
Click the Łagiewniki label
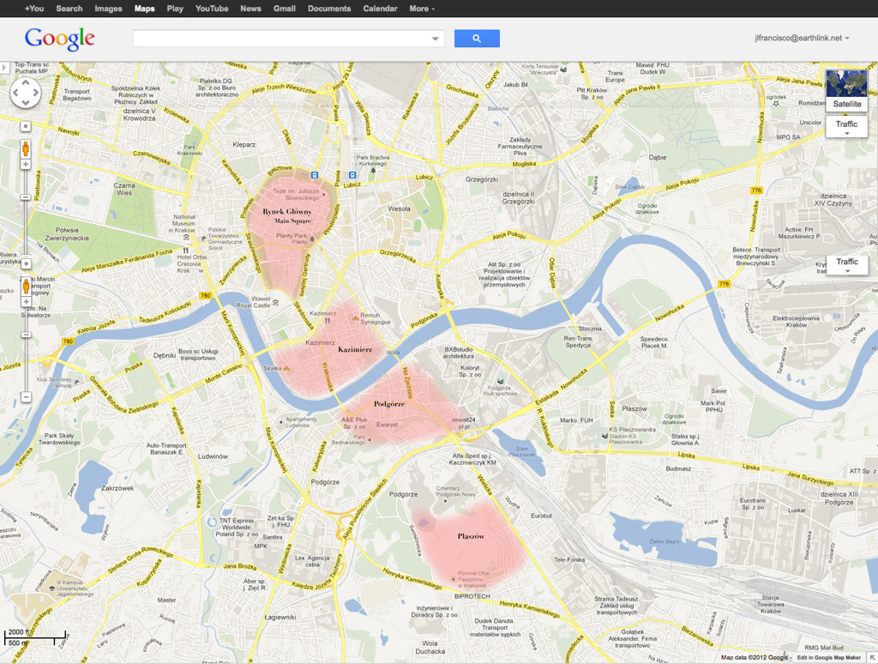click(x=280, y=617)
